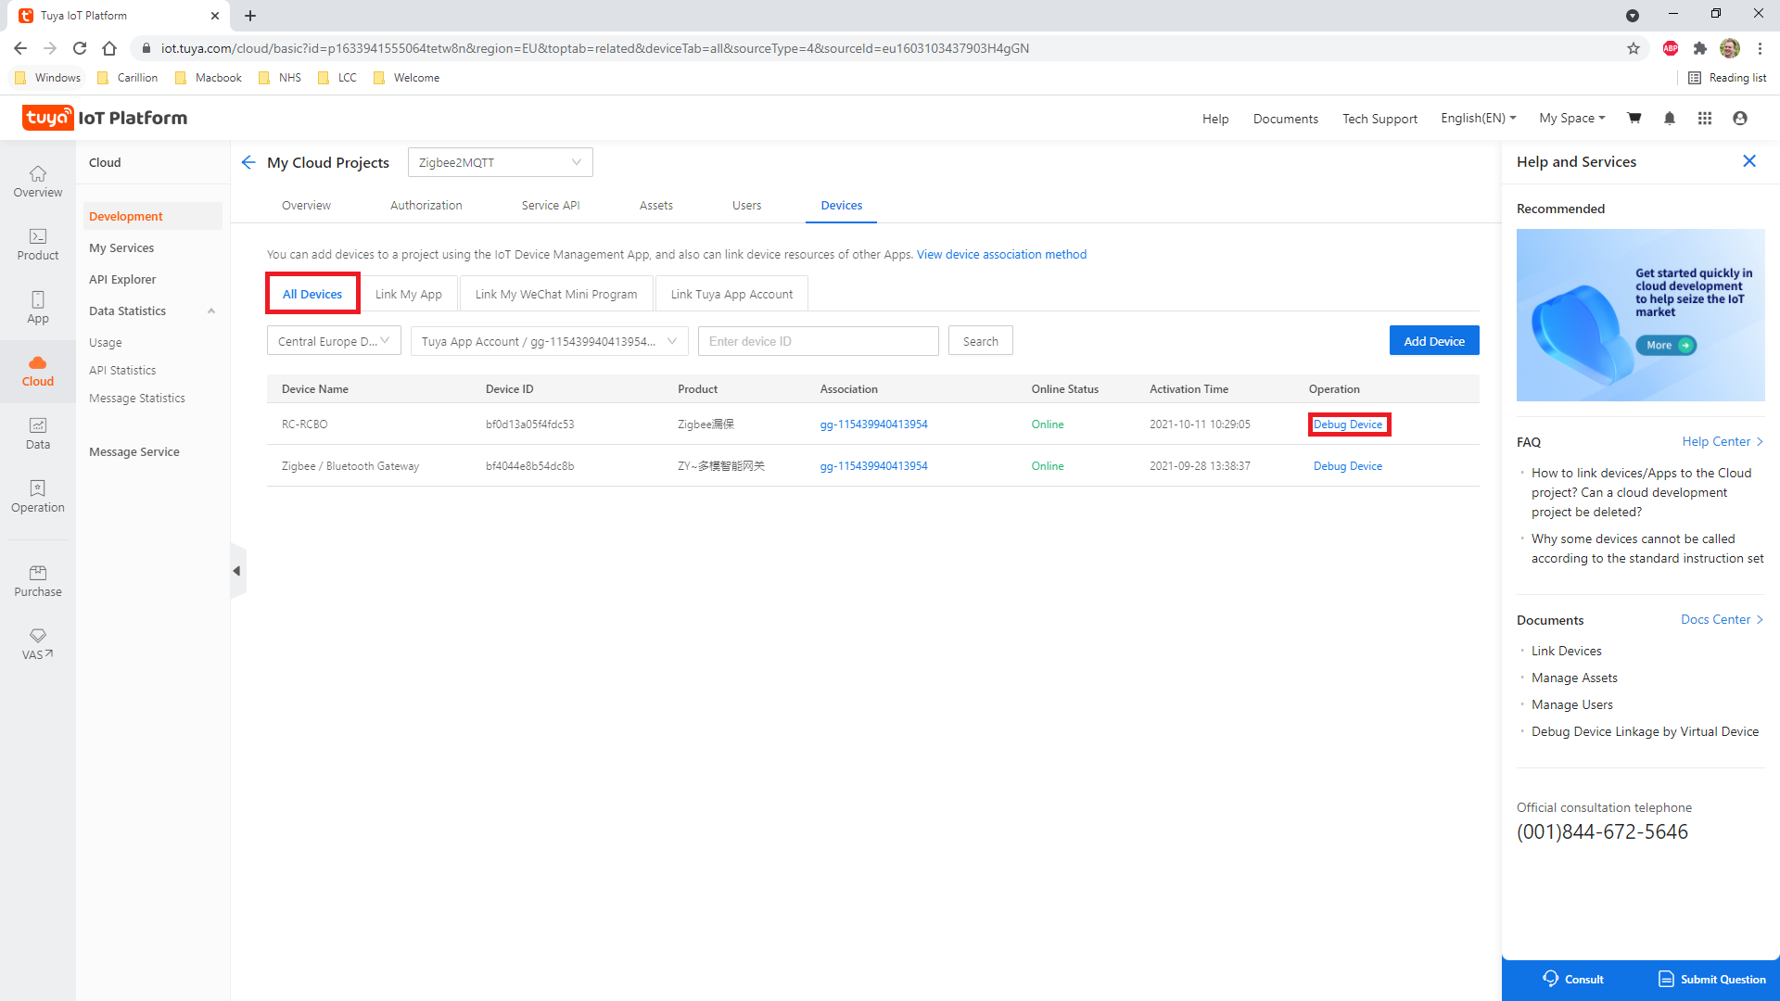Open the English(EN) language dropdown
The width and height of the screenshot is (1780, 1001).
coord(1479,118)
